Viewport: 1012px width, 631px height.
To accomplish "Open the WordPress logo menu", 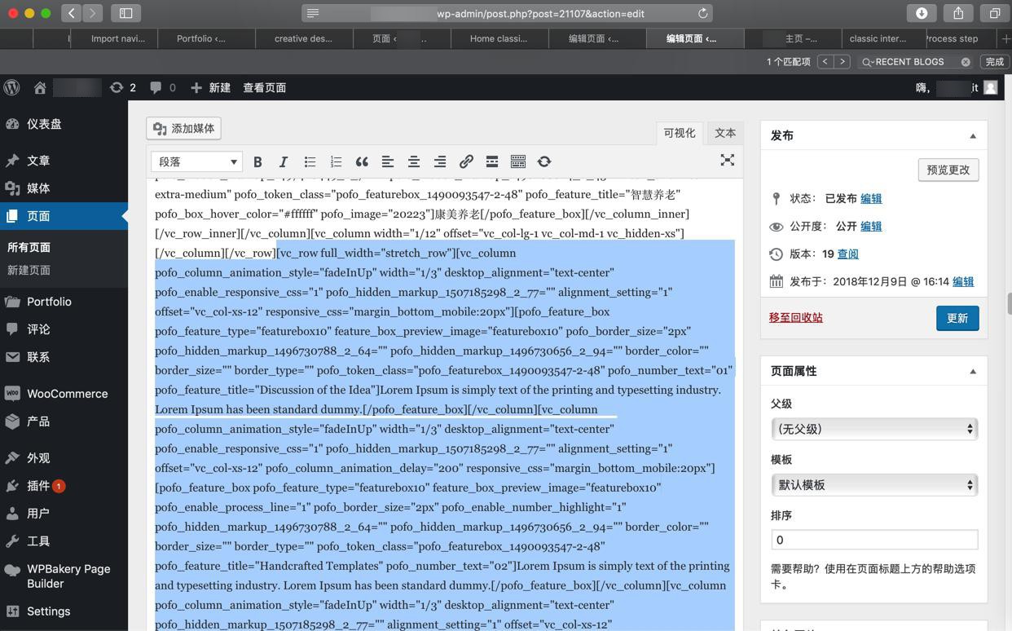I will click(12, 87).
